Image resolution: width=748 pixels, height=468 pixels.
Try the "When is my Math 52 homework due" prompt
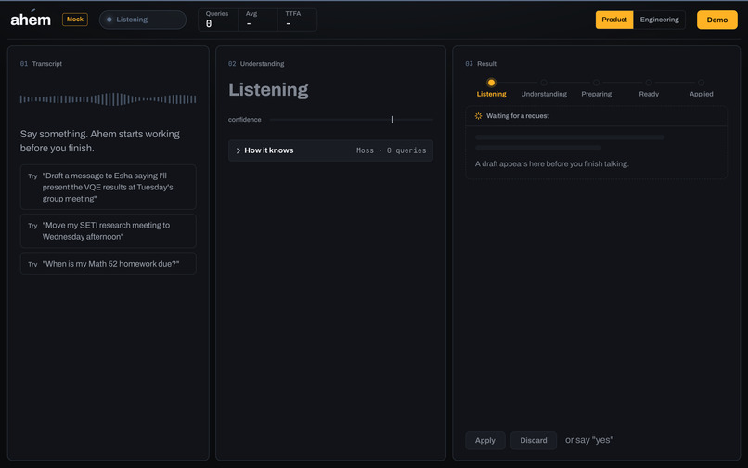pos(109,263)
